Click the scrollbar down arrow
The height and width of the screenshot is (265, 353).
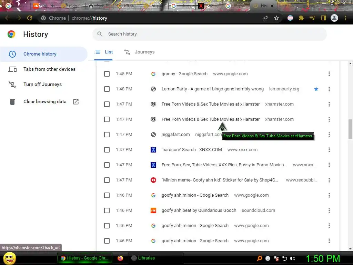click(x=350, y=249)
